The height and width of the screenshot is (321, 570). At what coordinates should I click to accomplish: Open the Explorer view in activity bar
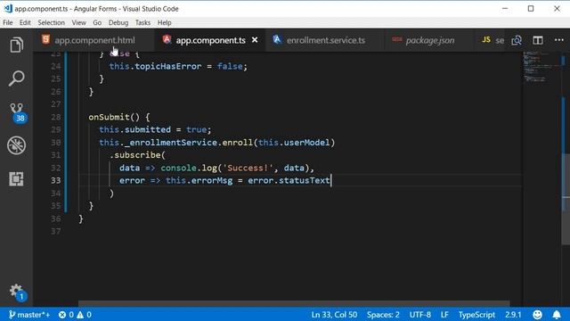tap(16, 45)
